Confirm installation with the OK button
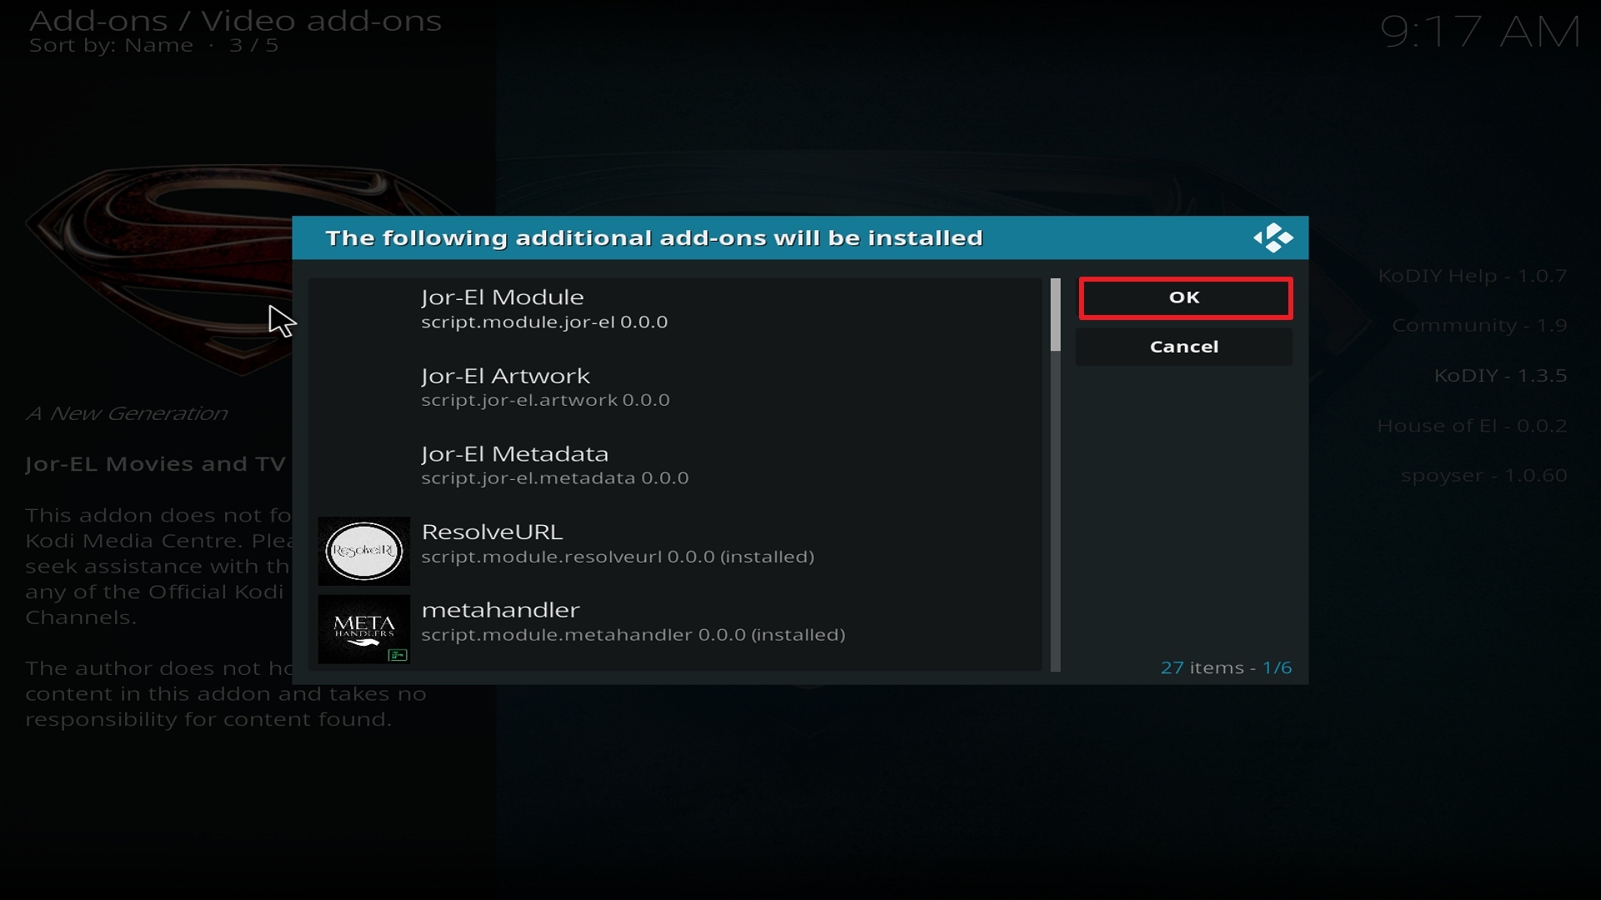This screenshot has width=1601, height=900. coord(1185,298)
